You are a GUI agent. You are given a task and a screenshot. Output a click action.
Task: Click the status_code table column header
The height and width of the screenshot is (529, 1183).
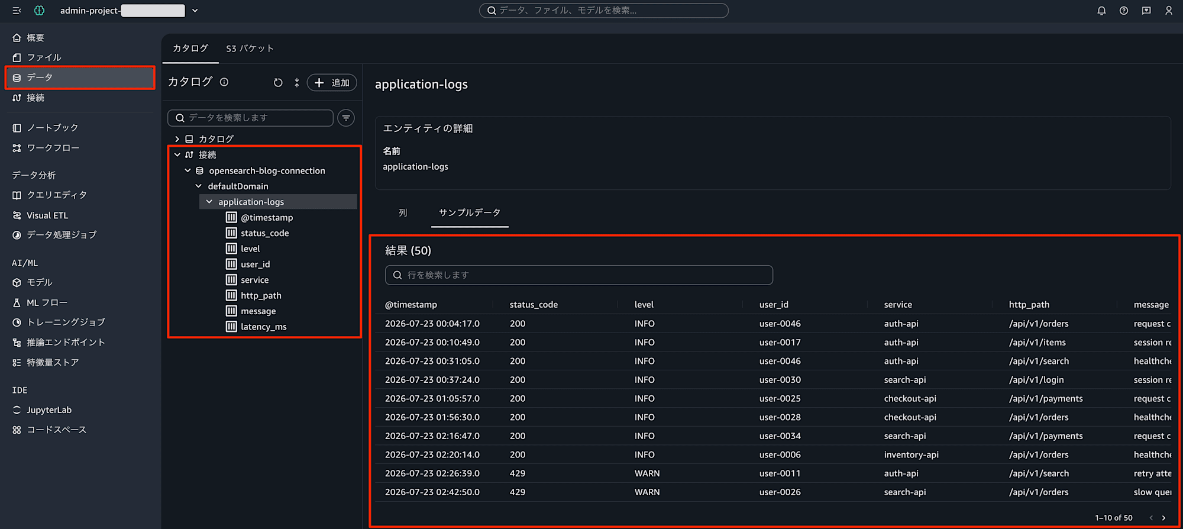(534, 305)
